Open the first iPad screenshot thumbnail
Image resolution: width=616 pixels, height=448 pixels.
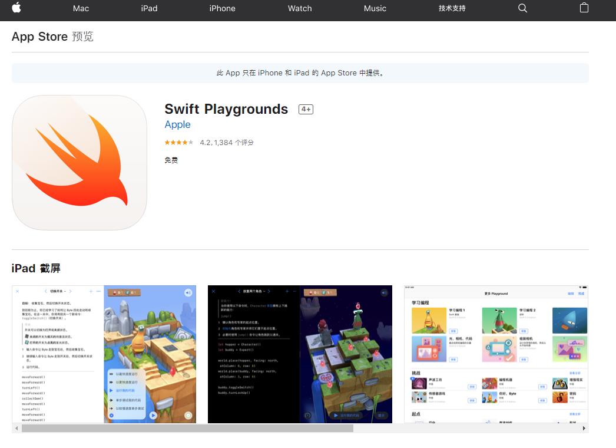coord(104,354)
